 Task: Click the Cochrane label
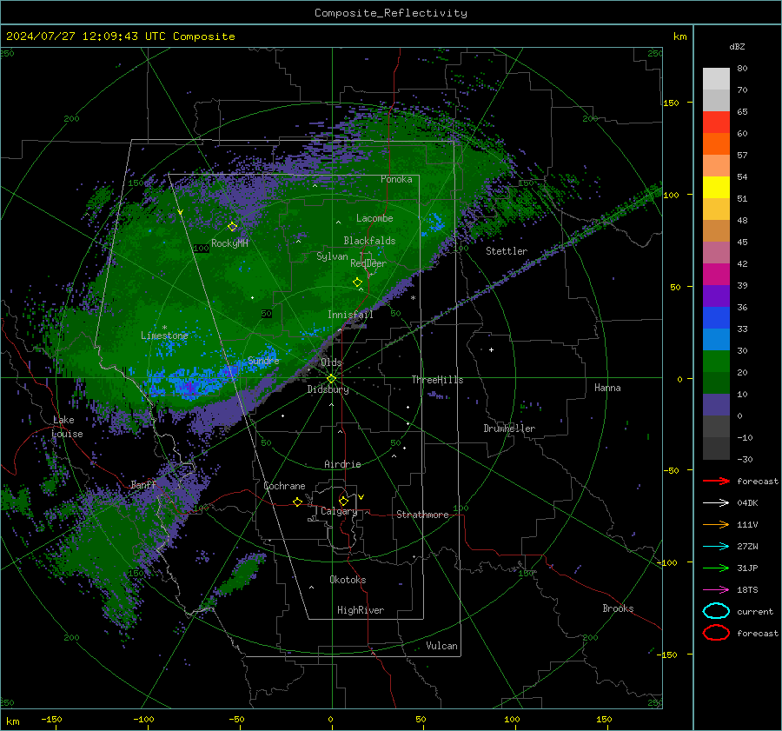point(284,486)
